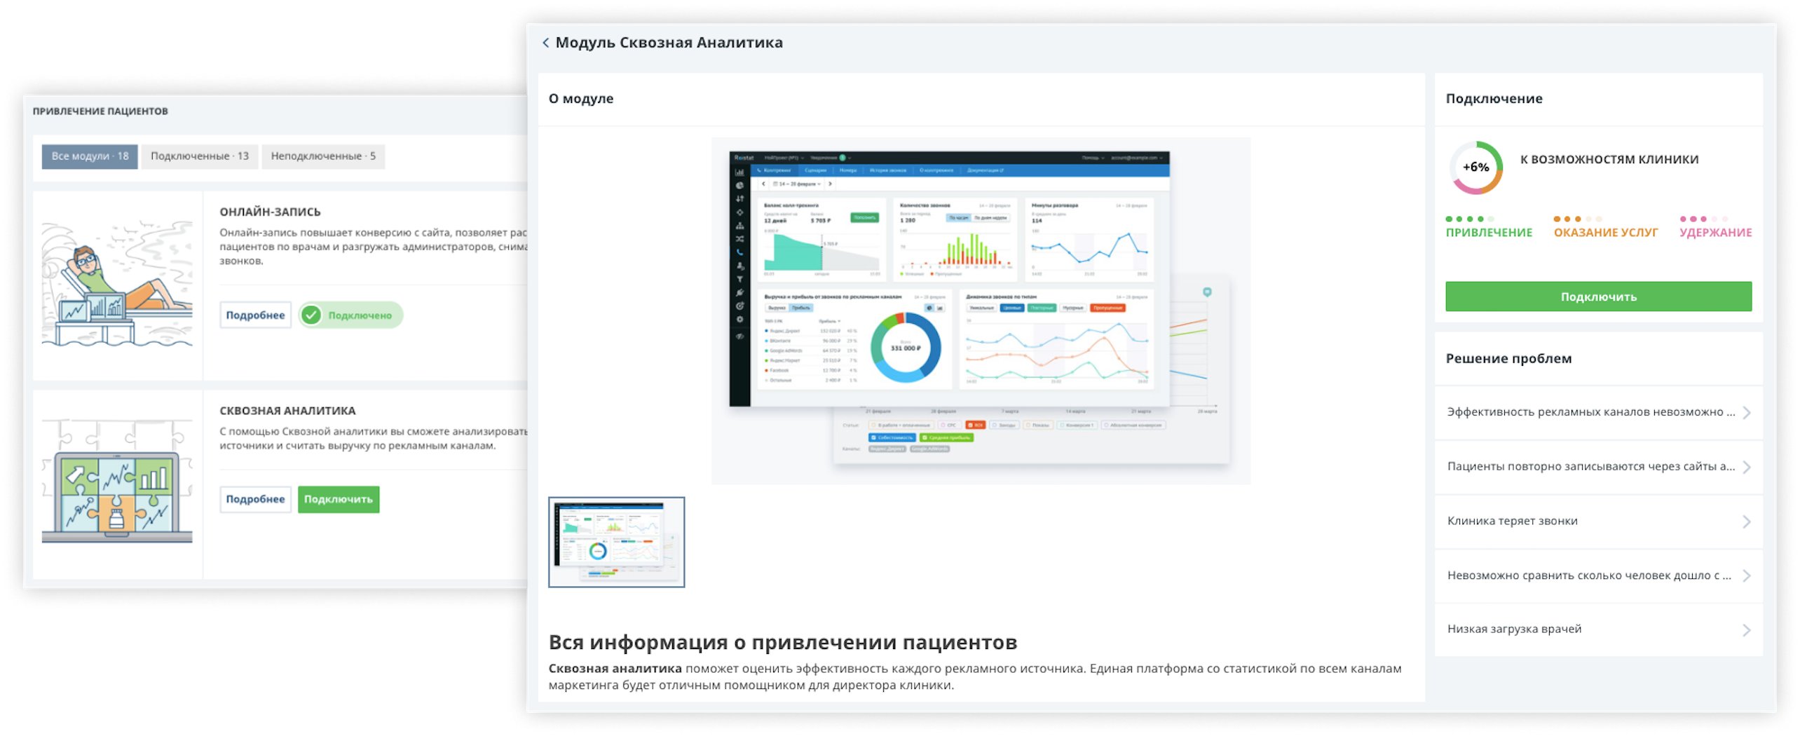This screenshot has height=736, width=1800.
Task: Click the Сквозная аналитика puzzle laptop illustration
Action: 117,484
